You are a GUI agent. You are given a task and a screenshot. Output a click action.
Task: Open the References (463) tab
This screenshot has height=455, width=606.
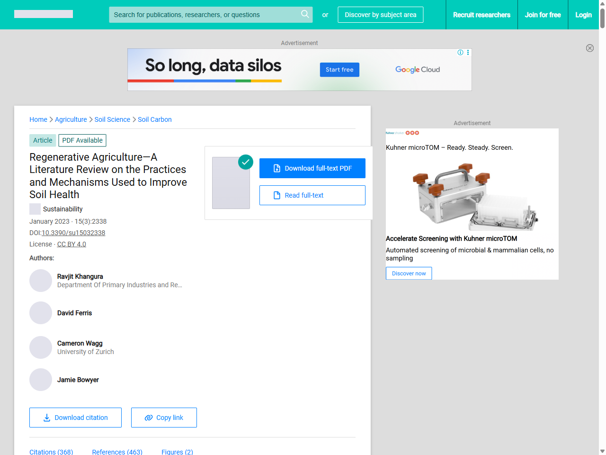tap(117, 452)
